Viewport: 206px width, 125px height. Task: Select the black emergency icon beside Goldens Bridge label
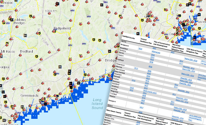(12, 20)
